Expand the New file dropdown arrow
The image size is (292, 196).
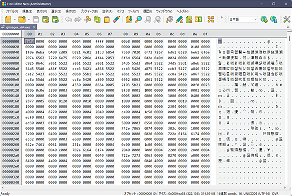15,19
